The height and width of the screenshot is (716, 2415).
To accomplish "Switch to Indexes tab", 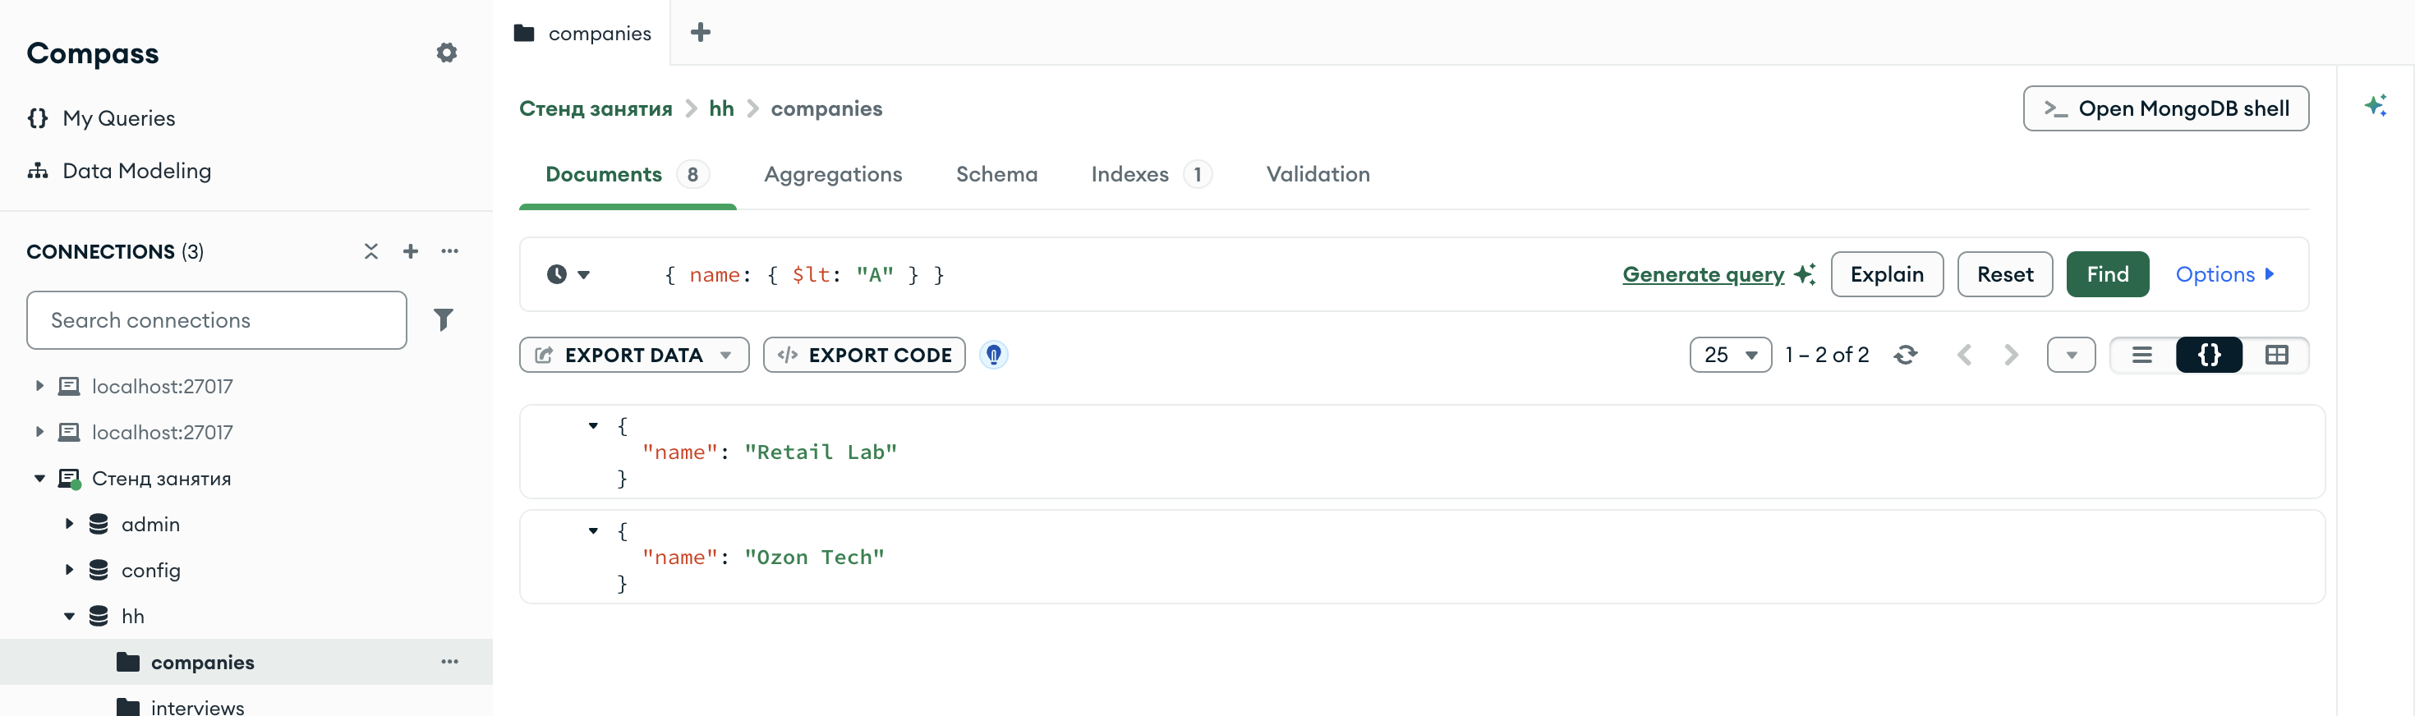I will pyautogui.click(x=1150, y=174).
